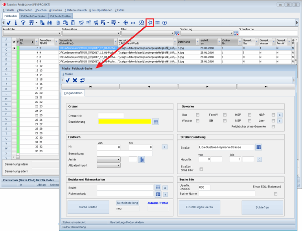The width and height of the screenshot is (302, 231).
Task: Open the table picker beside Bezeichnung field
Action: pos(156,122)
